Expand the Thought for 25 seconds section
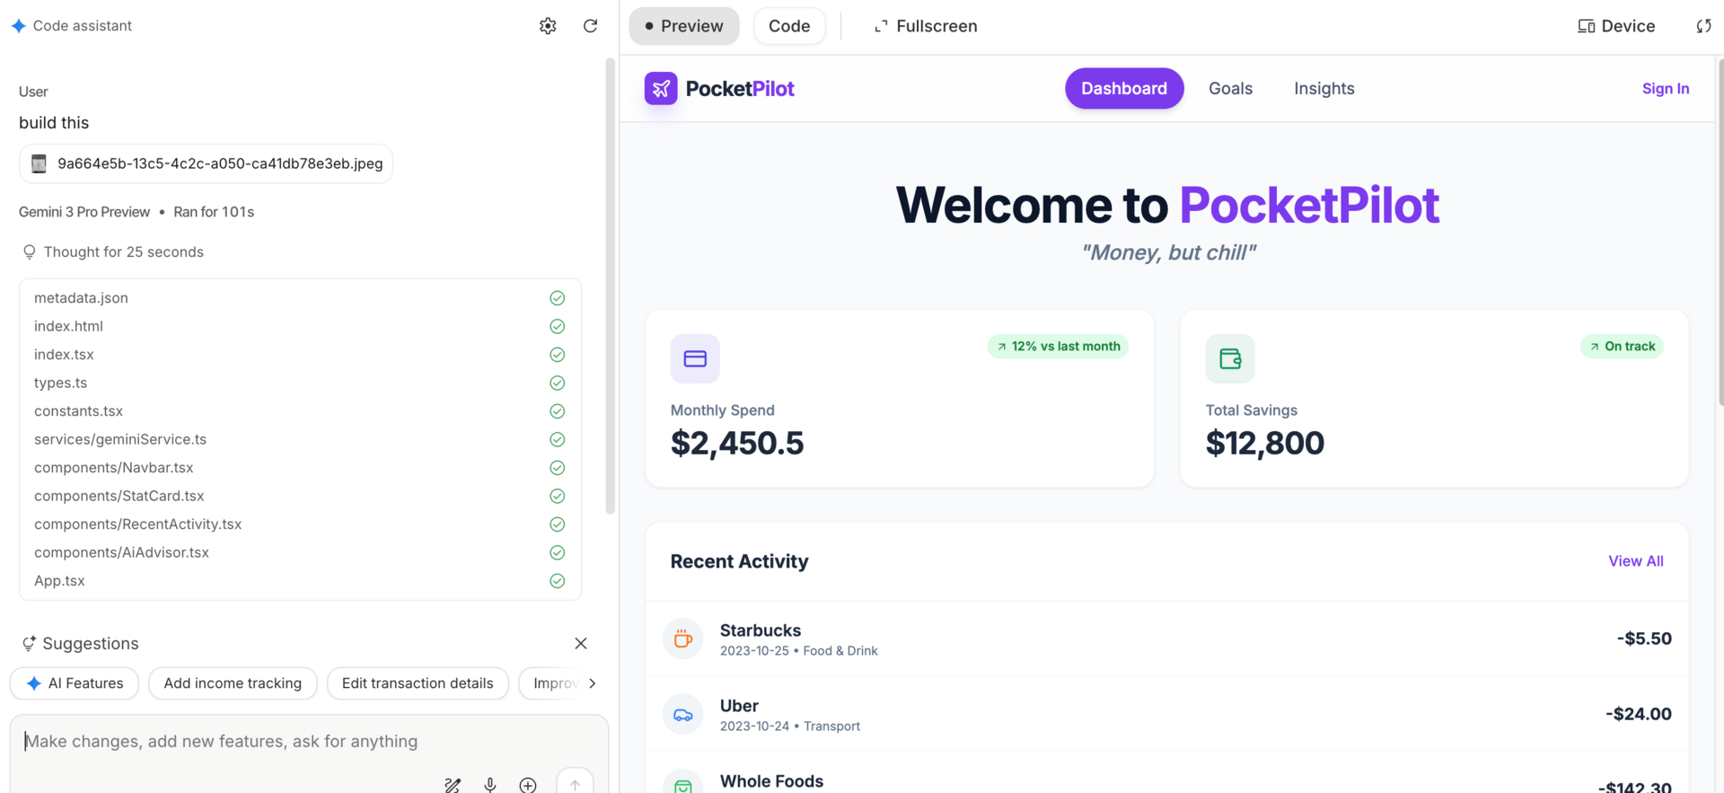The height and width of the screenshot is (793, 1724). tap(113, 252)
